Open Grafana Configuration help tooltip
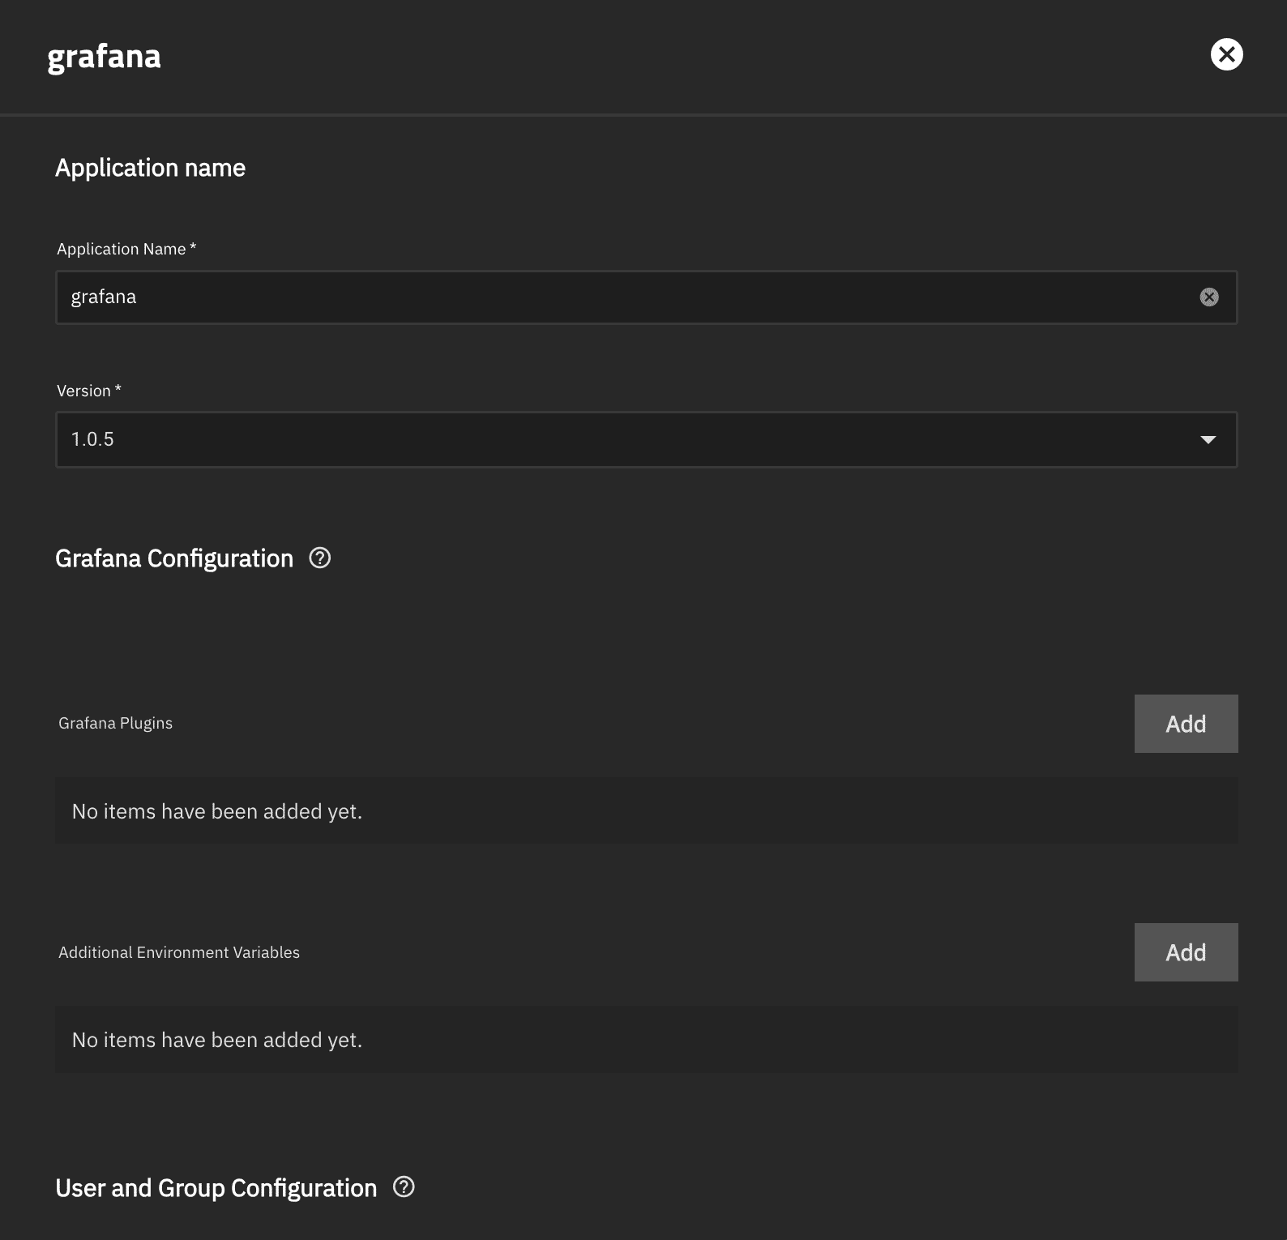1287x1240 pixels. coord(320,558)
